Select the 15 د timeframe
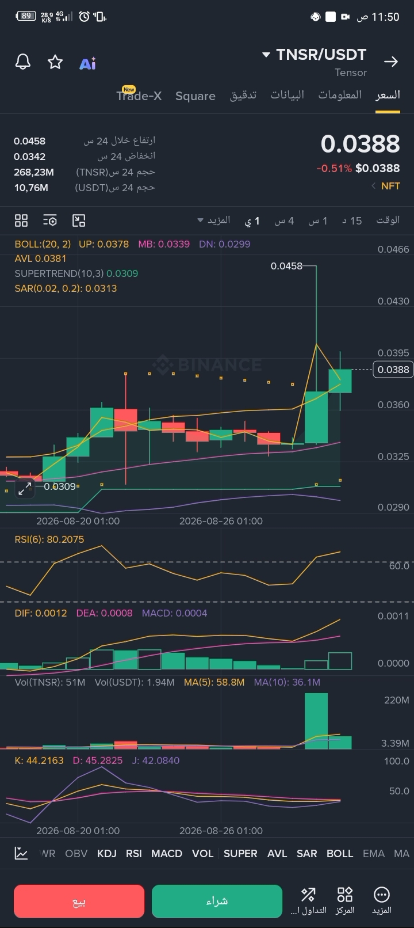 (x=352, y=220)
